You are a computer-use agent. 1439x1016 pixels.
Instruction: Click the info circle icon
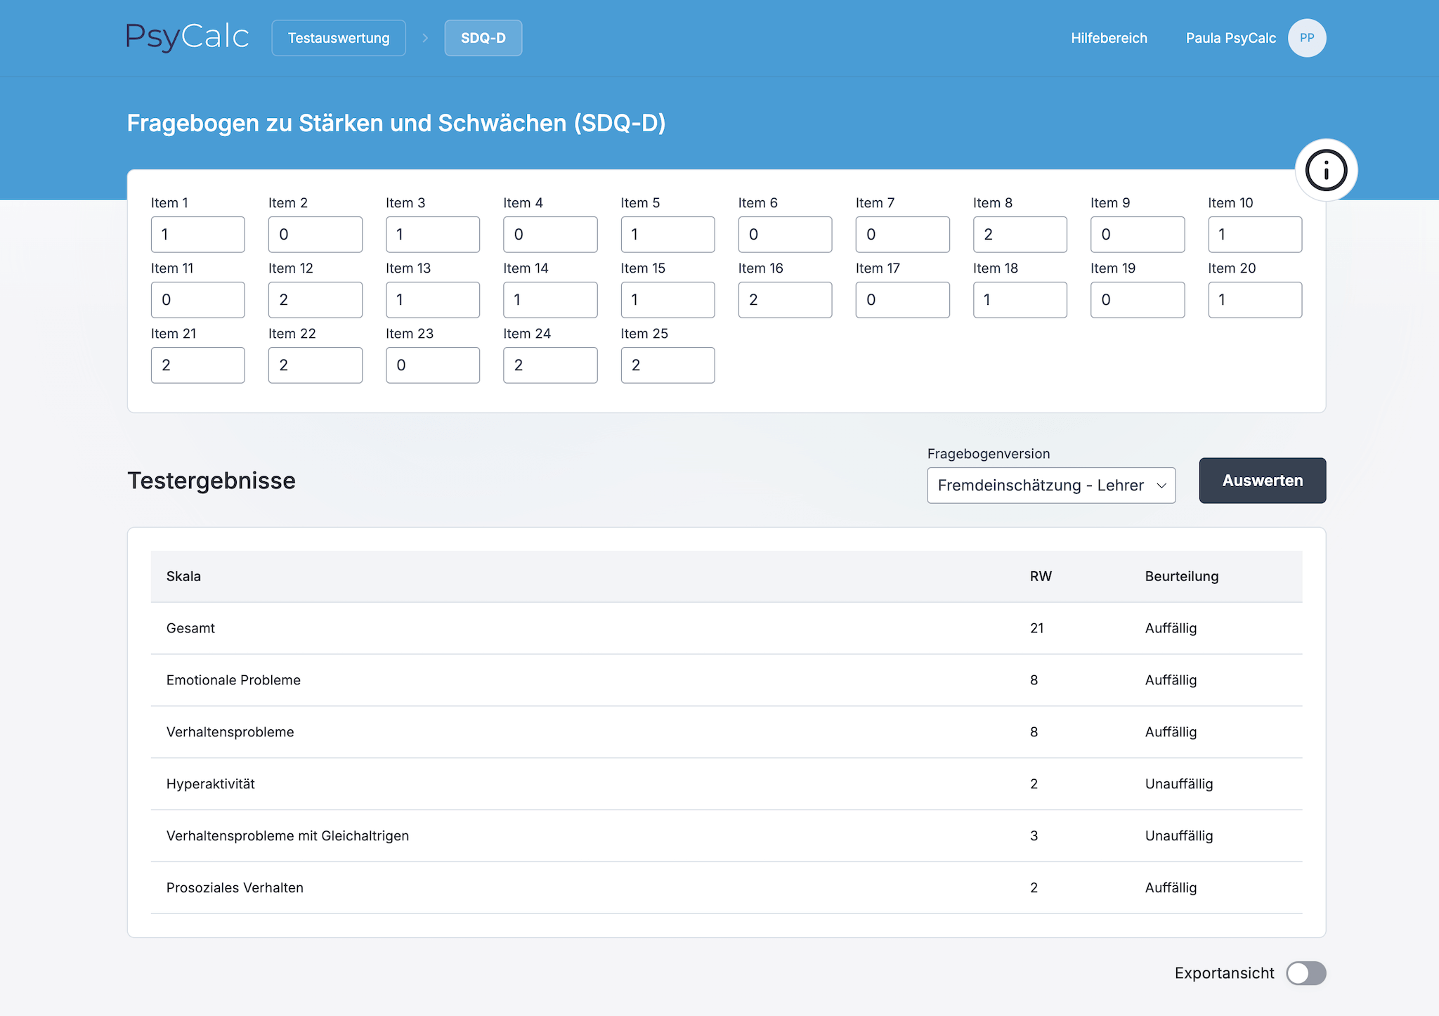[1326, 170]
